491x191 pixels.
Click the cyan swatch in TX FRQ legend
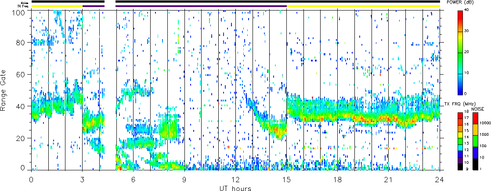click(460, 147)
